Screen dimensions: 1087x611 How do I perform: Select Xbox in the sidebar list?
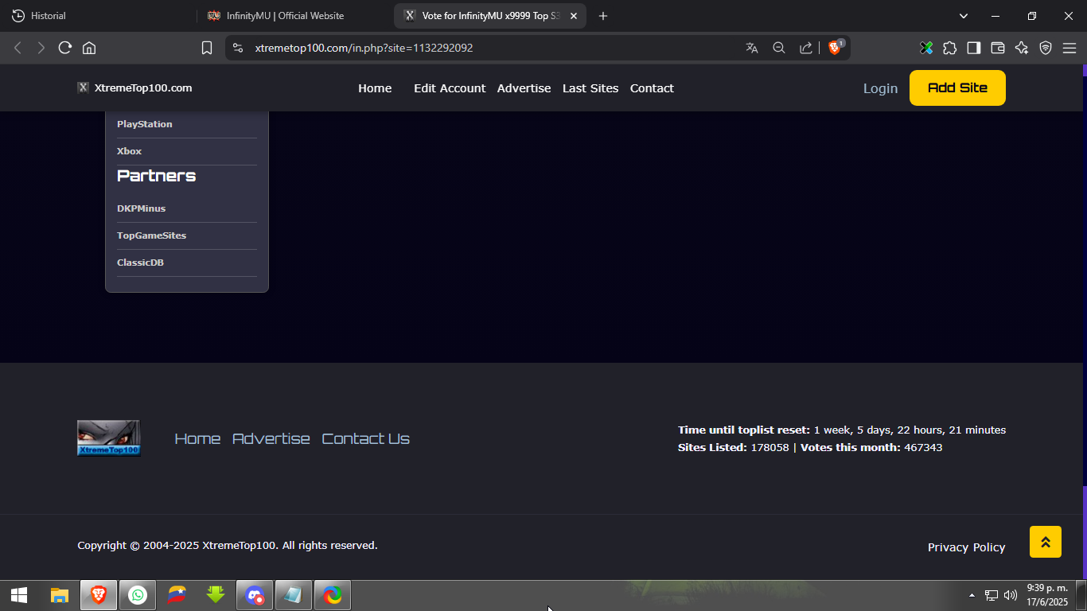[x=130, y=151]
